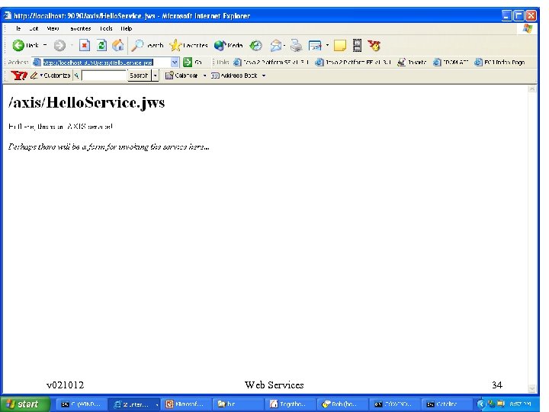This screenshot has height=412, width=549.
Task: Click the Forward navigation arrow
Action: [x=60, y=45]
